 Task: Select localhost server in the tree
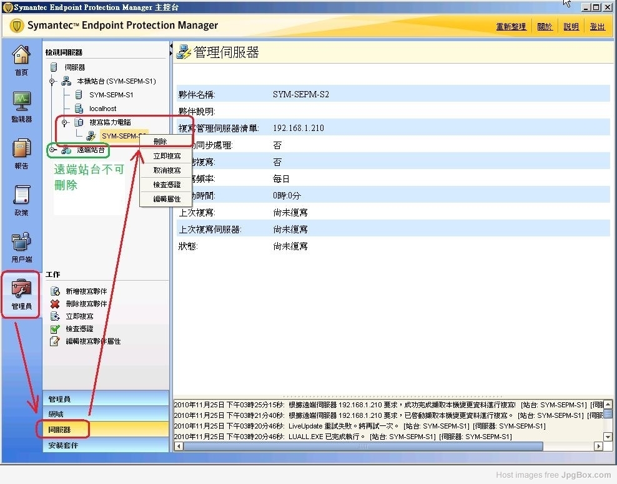[x=102, y=109]
